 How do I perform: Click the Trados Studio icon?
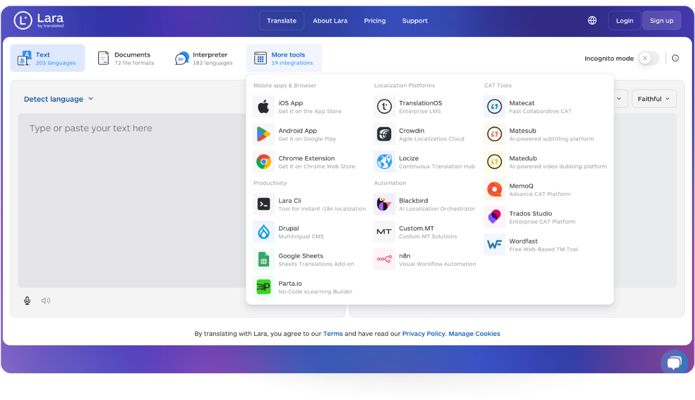pyautogui.click(x=494, y=217)
